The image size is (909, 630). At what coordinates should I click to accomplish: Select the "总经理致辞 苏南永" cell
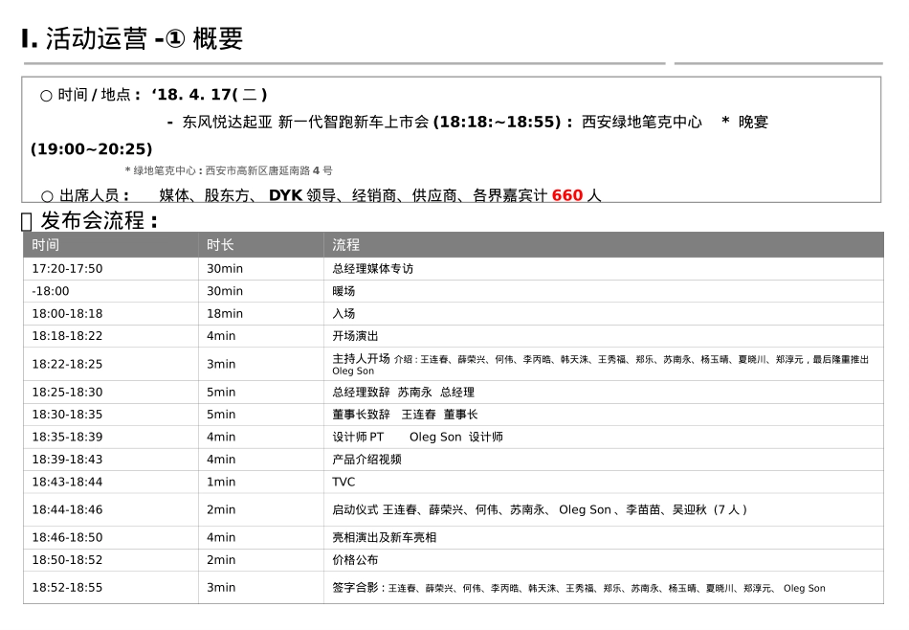click(402, 392)
